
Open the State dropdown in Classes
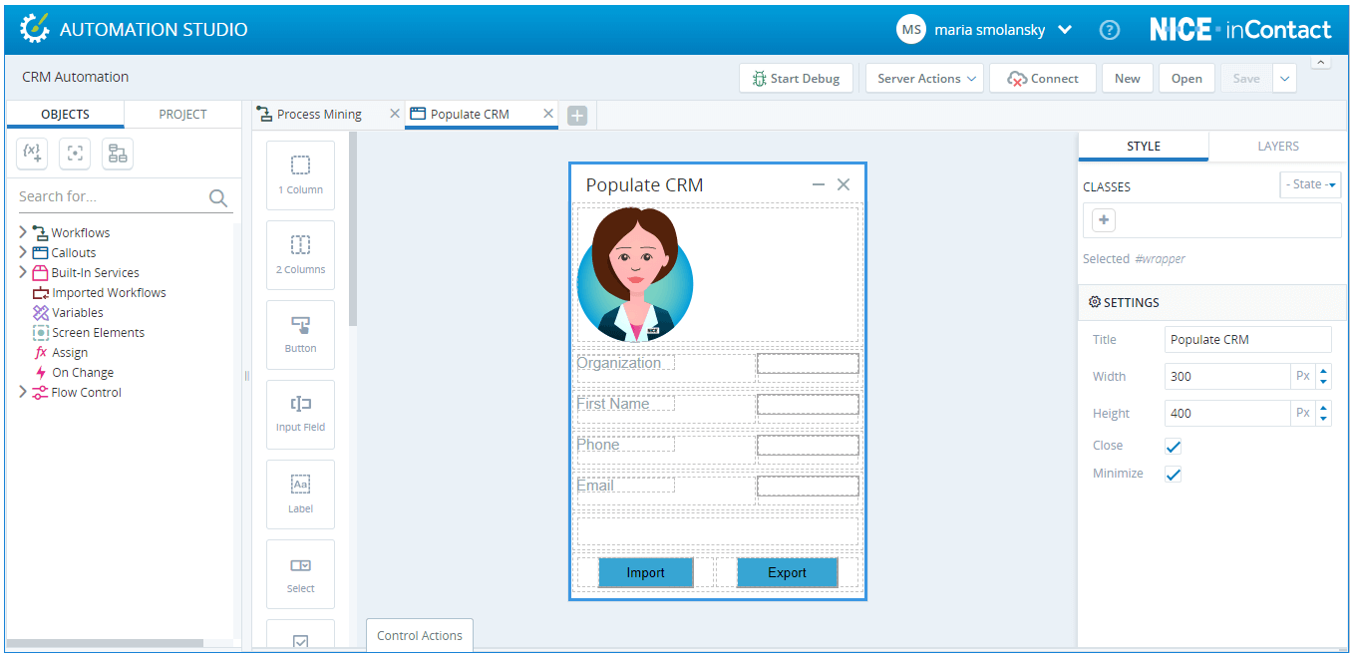(1310, 184)
